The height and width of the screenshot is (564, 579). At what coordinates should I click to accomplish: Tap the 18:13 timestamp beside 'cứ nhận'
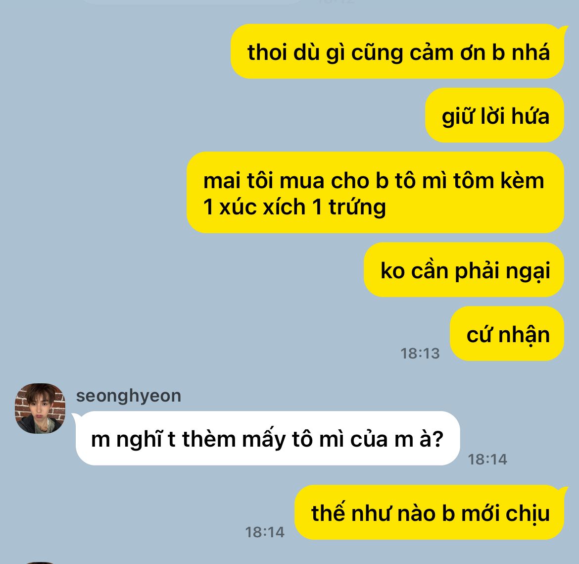pyautogui.click(x=420, y=354)
